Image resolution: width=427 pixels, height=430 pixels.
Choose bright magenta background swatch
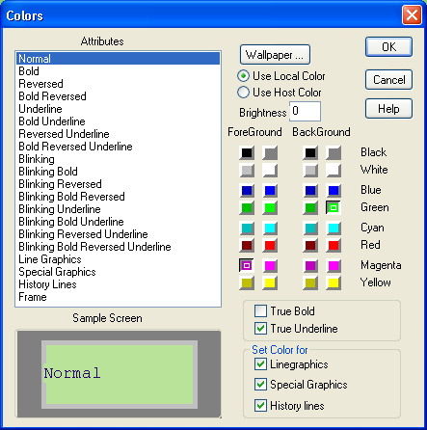pos(334,266)
